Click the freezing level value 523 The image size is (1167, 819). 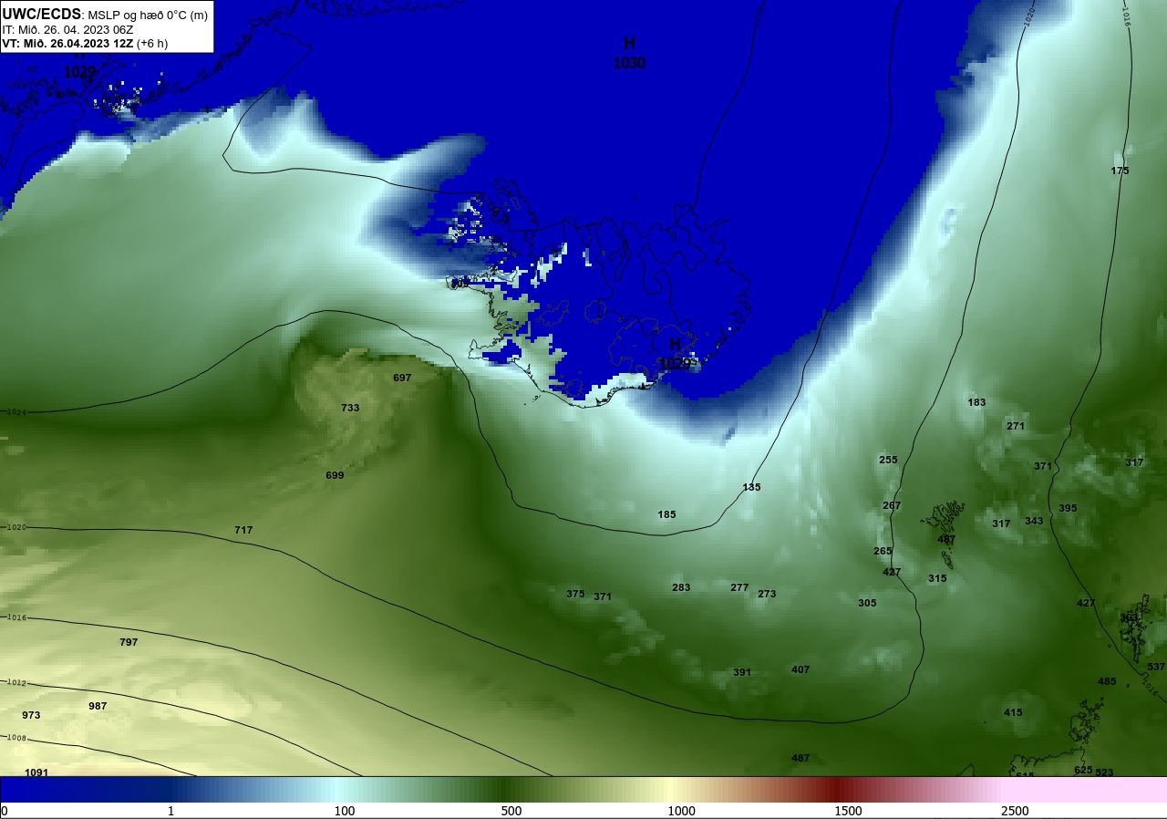(x=1104, y=772)
